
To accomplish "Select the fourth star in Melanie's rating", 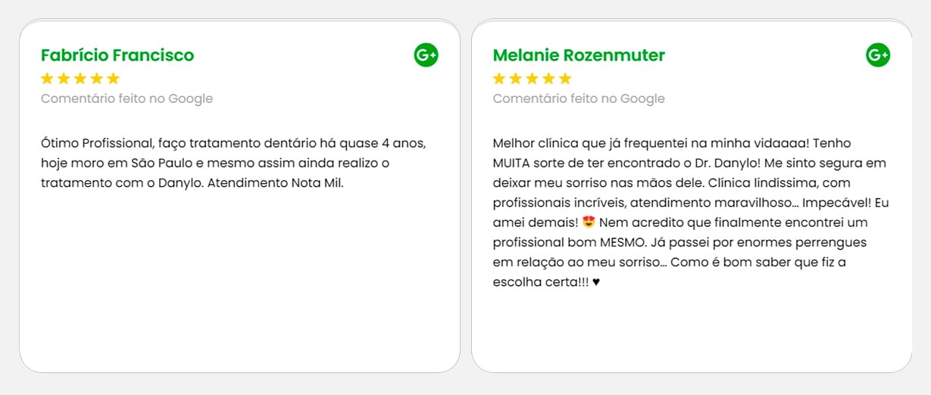I will point(548,79).
